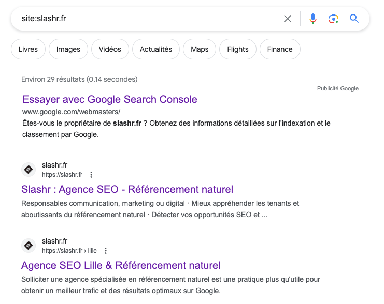Open Google Lens camera search
The image size is (384, 304).
(334, 19)
